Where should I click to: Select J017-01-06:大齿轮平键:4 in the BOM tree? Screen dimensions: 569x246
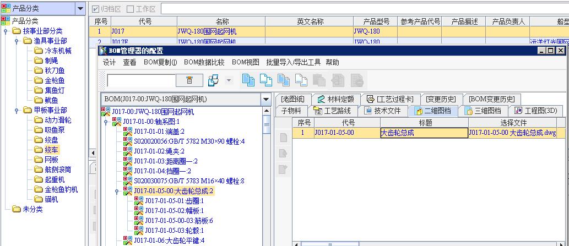[169, 240]
